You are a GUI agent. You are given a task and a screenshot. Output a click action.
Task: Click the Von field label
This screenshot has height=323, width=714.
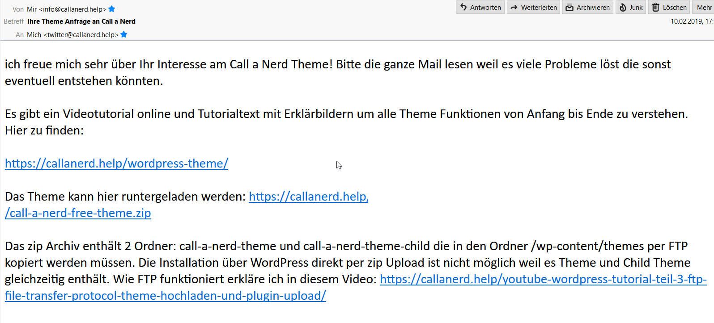18,9
